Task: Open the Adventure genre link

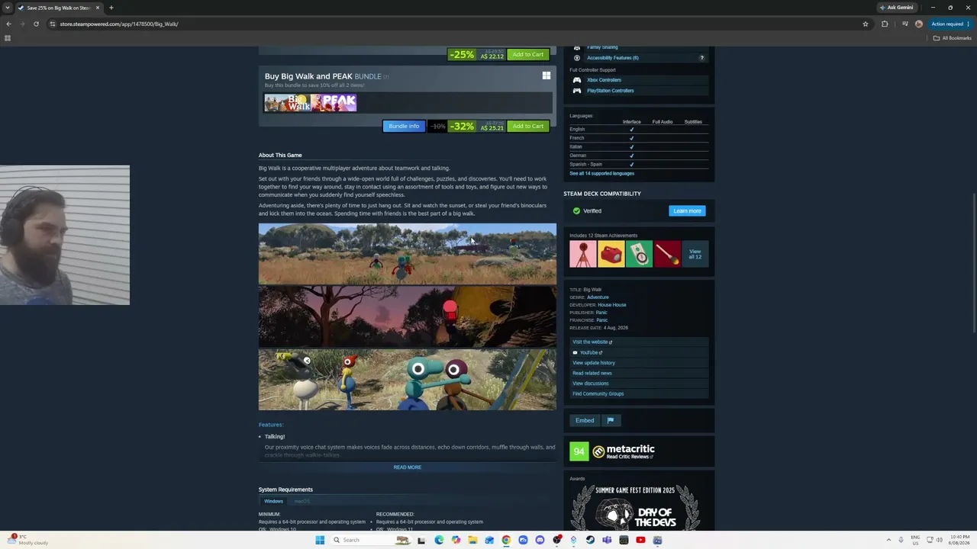Action: click(x=598, y=297)
